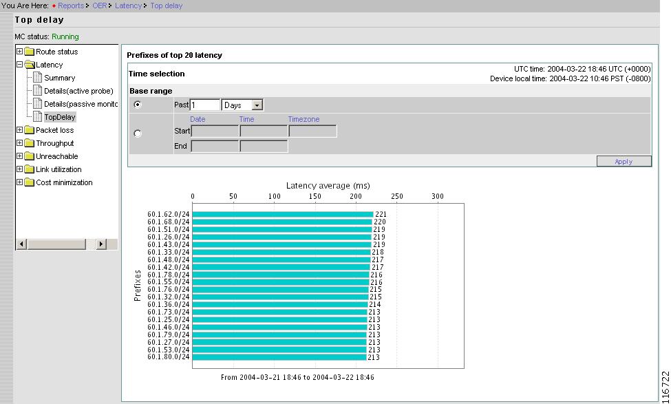This screenshot has height=404, width=671.
Task: Click the Details(passive monitor) document icon
Action: click(x=37, y=103)
